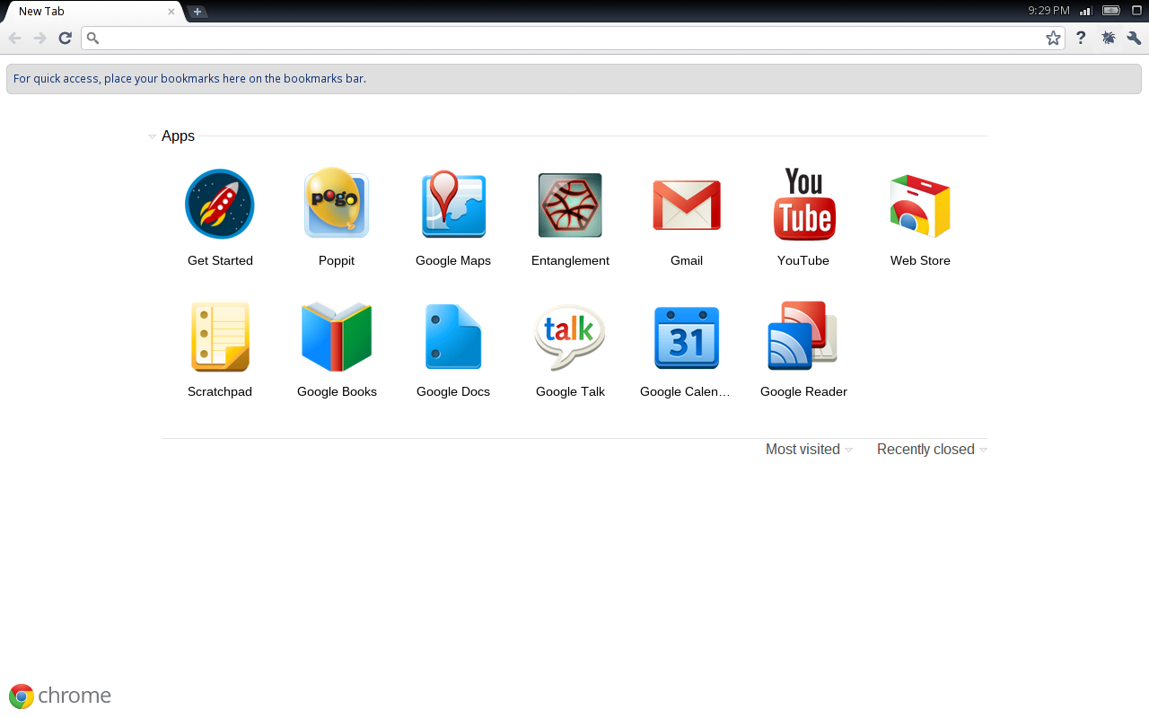Reload the current page

(65, 38)
